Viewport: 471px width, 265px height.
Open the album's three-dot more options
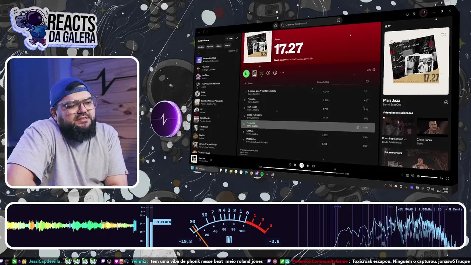coord(282,73)
